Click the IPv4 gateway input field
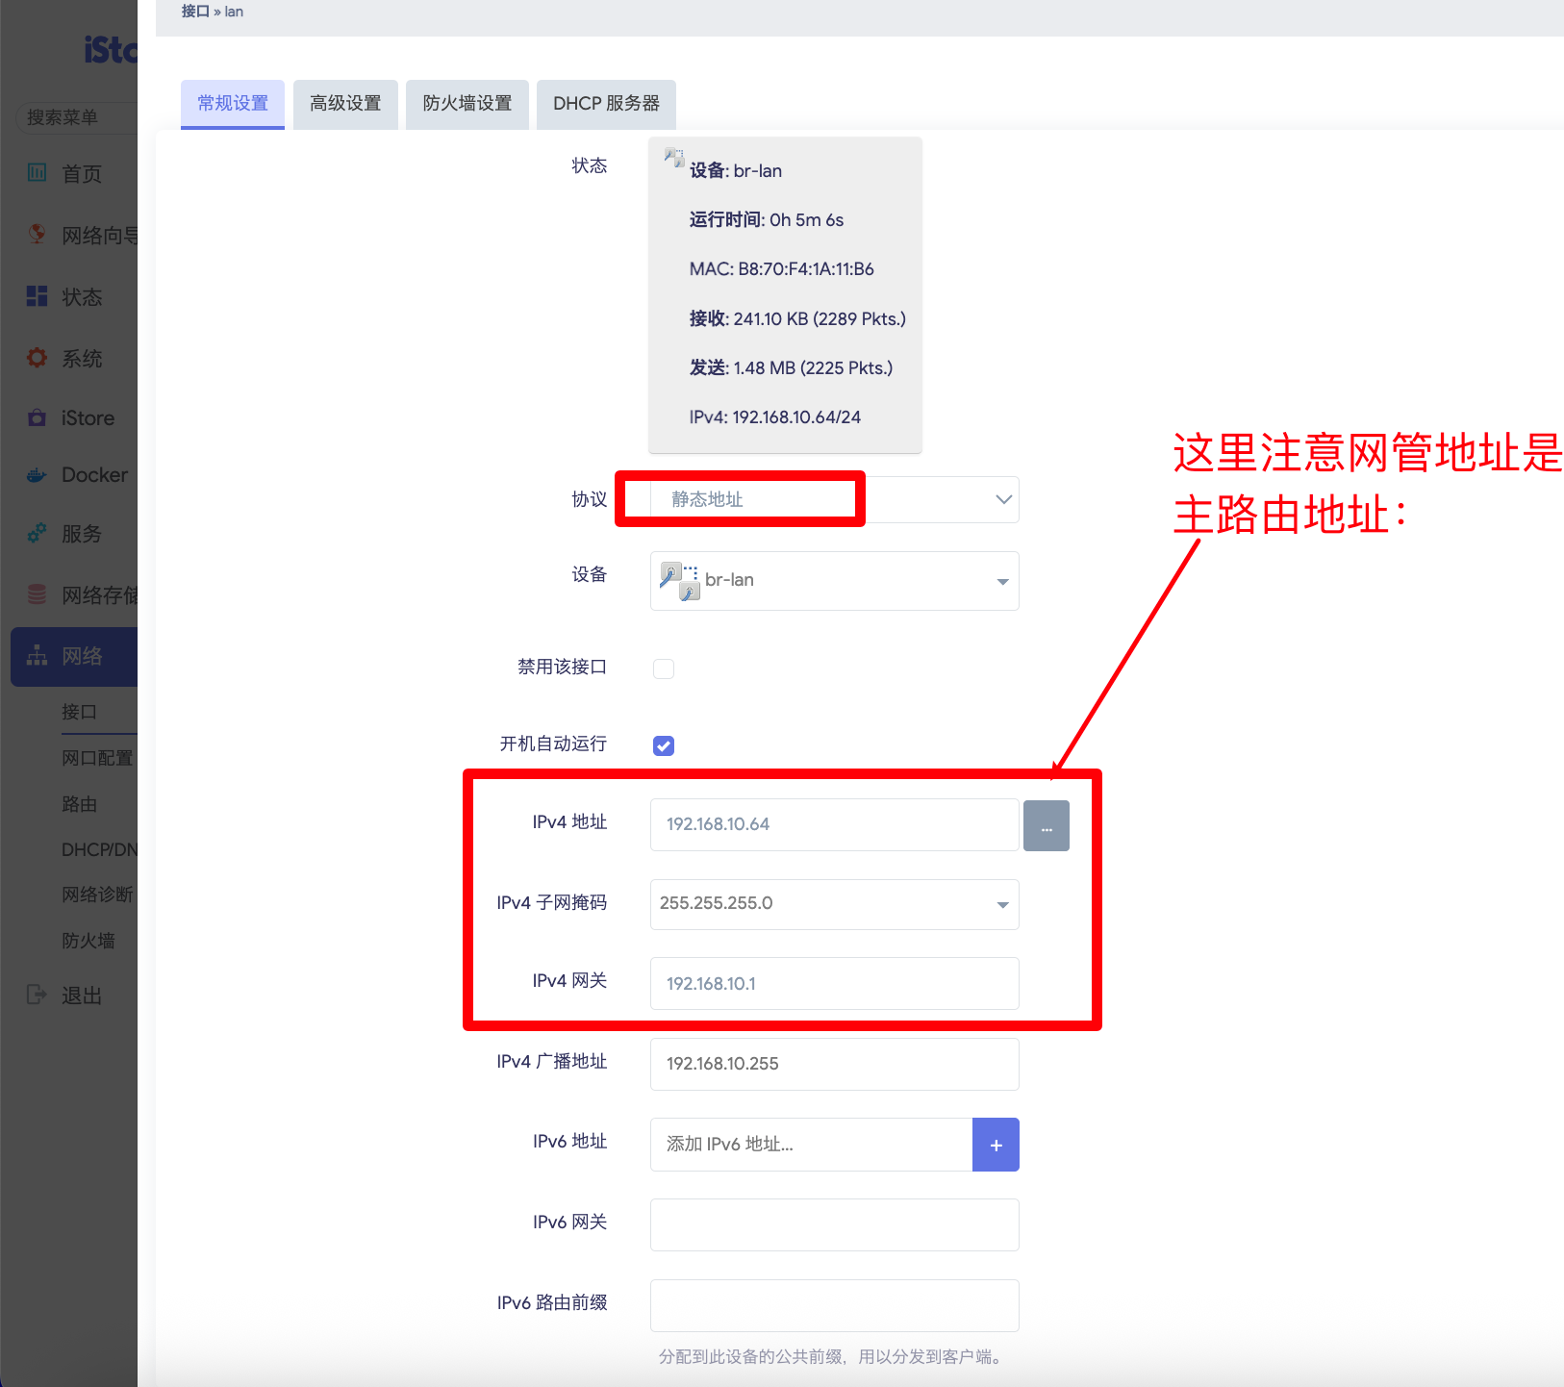The image size is (1564, 1387). point(834,983)
